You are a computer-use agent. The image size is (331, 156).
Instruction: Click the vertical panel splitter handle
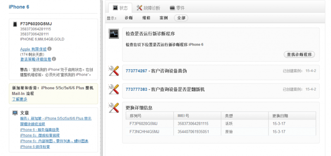[x=101, y=78]
